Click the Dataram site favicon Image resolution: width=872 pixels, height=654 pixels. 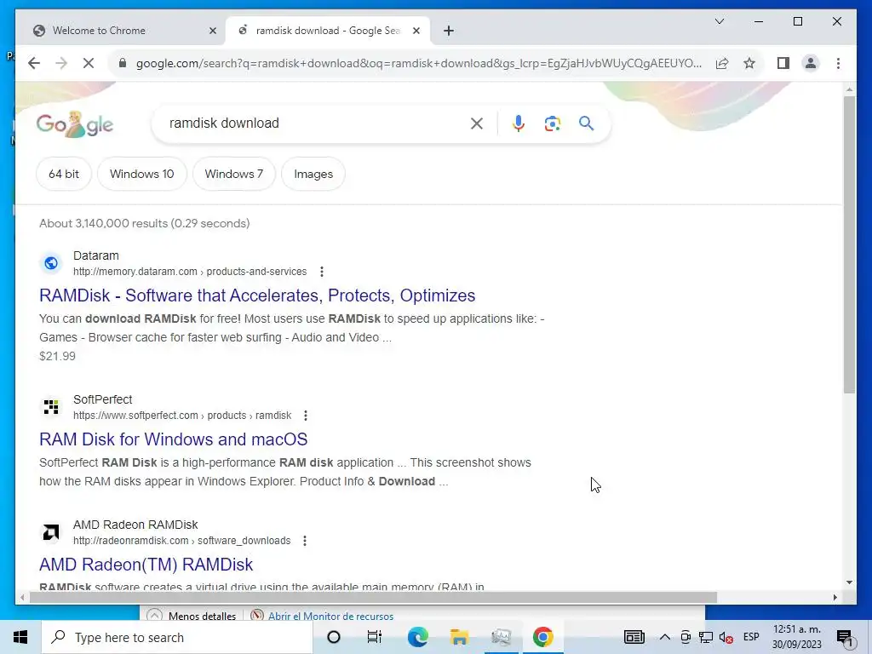pyautogui.click(x=51, y=263)
